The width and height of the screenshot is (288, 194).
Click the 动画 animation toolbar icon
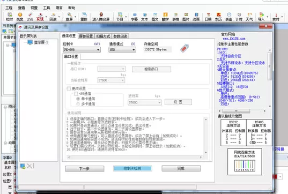coord(196,17)
